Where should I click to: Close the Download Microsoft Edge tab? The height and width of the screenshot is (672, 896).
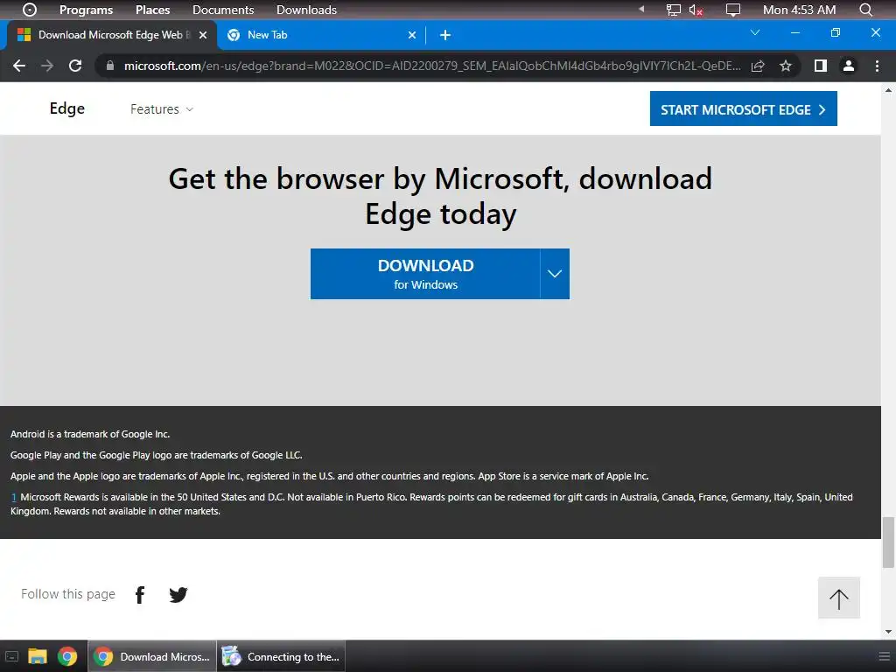[x=203, y=35]
